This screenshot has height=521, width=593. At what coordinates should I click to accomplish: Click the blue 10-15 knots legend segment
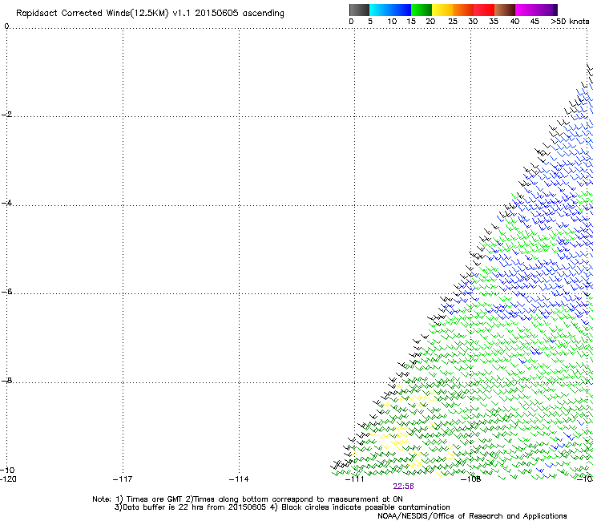(x=401, y=10)
